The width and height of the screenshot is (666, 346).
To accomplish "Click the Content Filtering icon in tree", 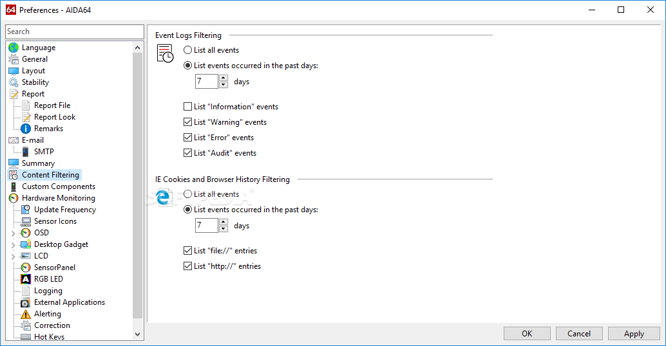I will point(14,175).
